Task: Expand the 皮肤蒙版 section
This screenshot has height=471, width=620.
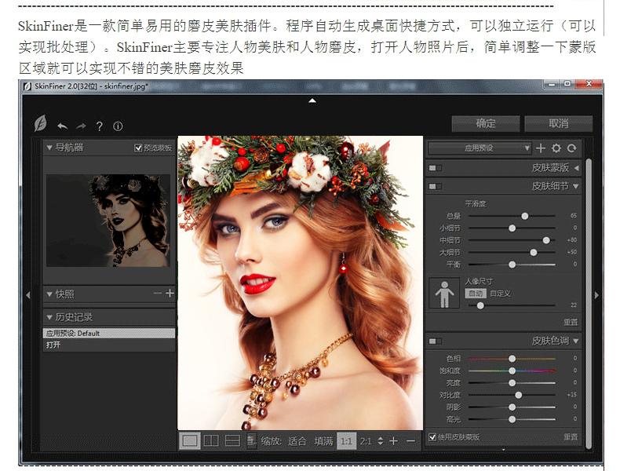Action: coord(577,168)
